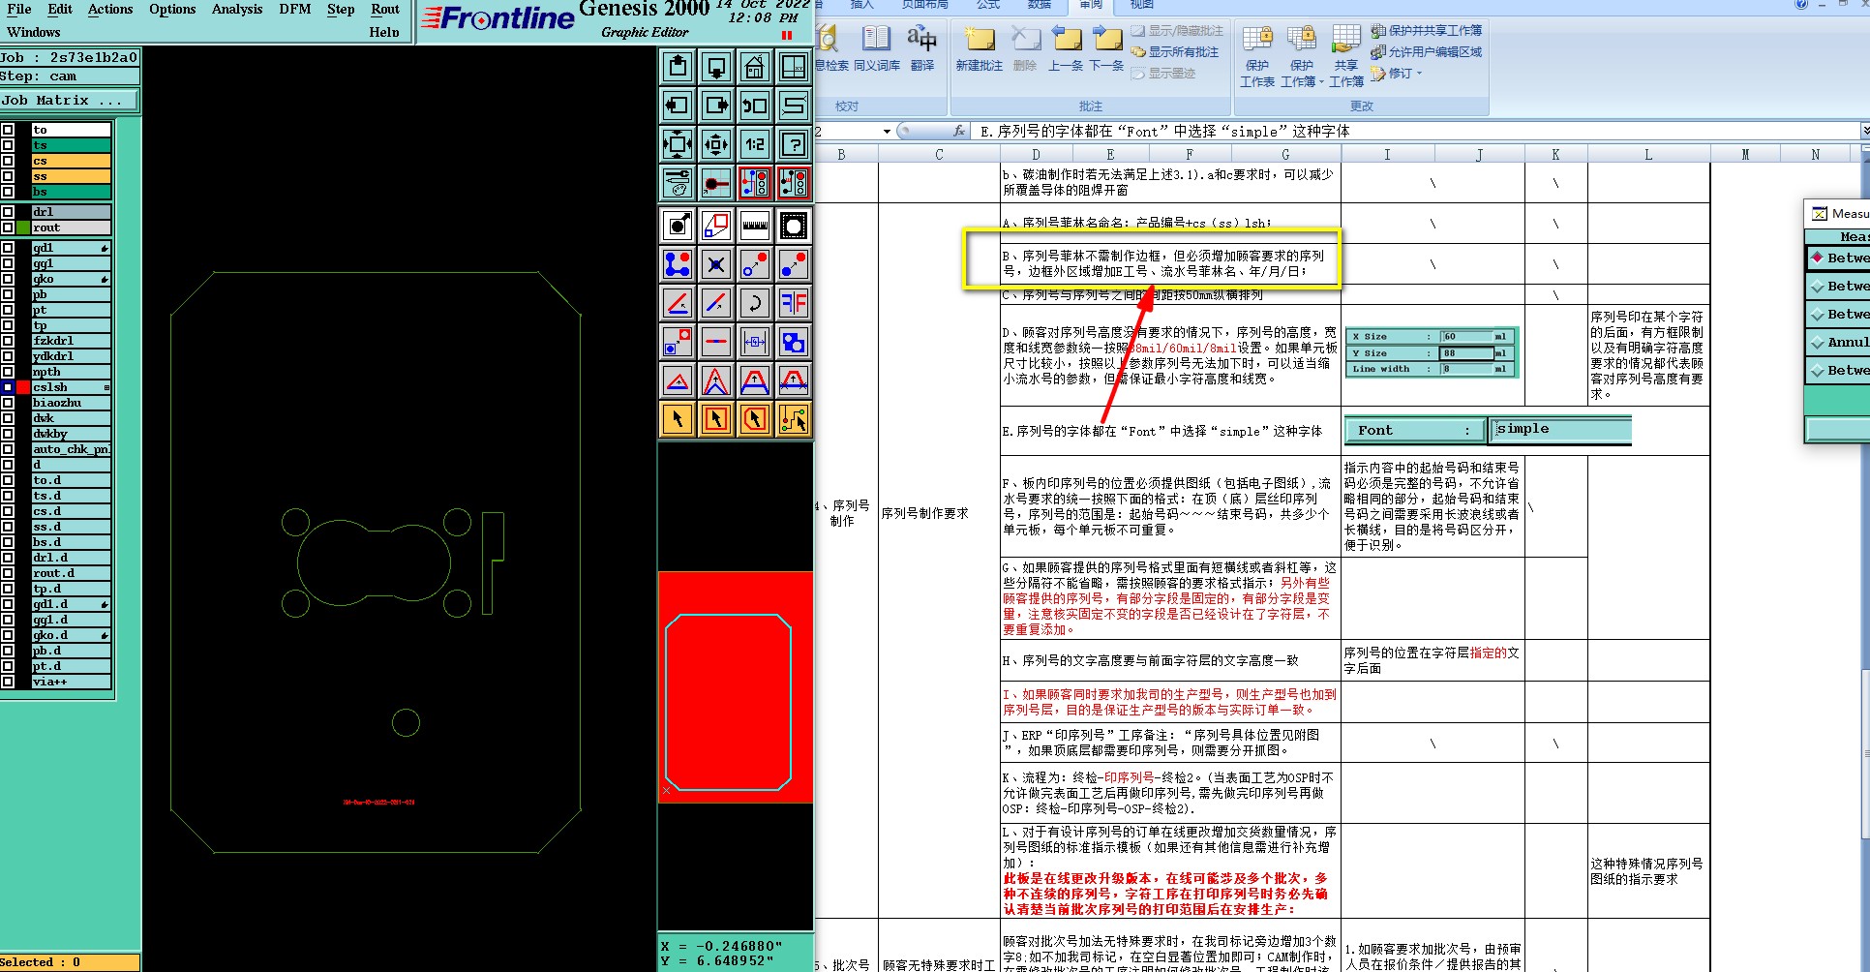Click the area zoom rectangle icon
1870x972 pixels.
716,227
